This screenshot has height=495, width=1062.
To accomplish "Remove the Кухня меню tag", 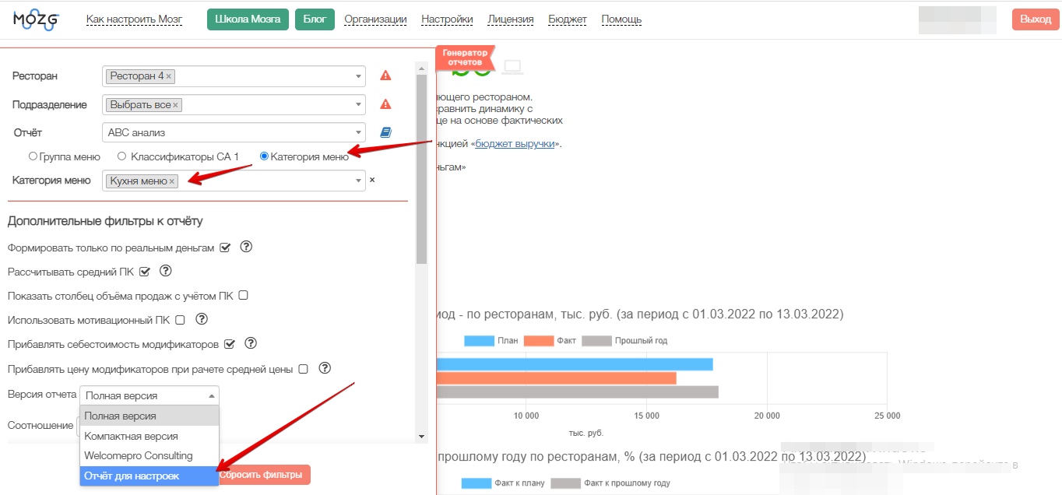I will 173,181.
